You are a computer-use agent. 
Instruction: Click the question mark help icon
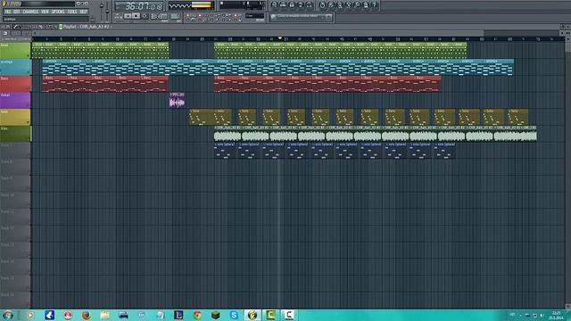[x=375, y=4]
